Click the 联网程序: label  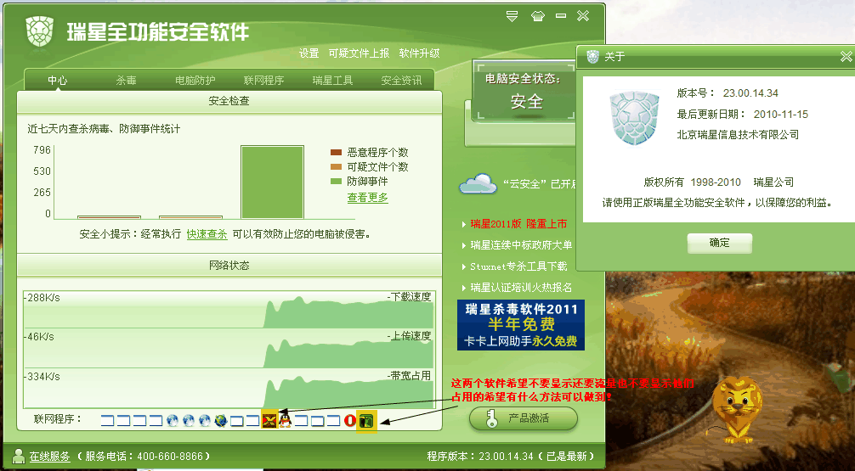pyautogui.click(x=57, y=419)
